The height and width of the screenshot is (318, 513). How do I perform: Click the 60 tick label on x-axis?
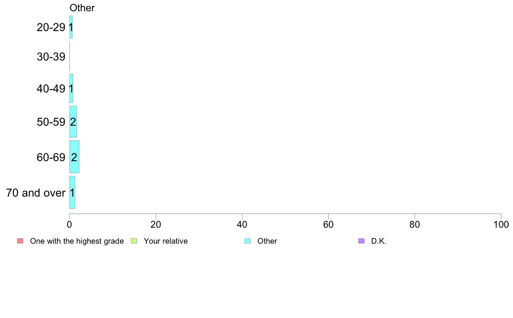click(x=329, y=224)
